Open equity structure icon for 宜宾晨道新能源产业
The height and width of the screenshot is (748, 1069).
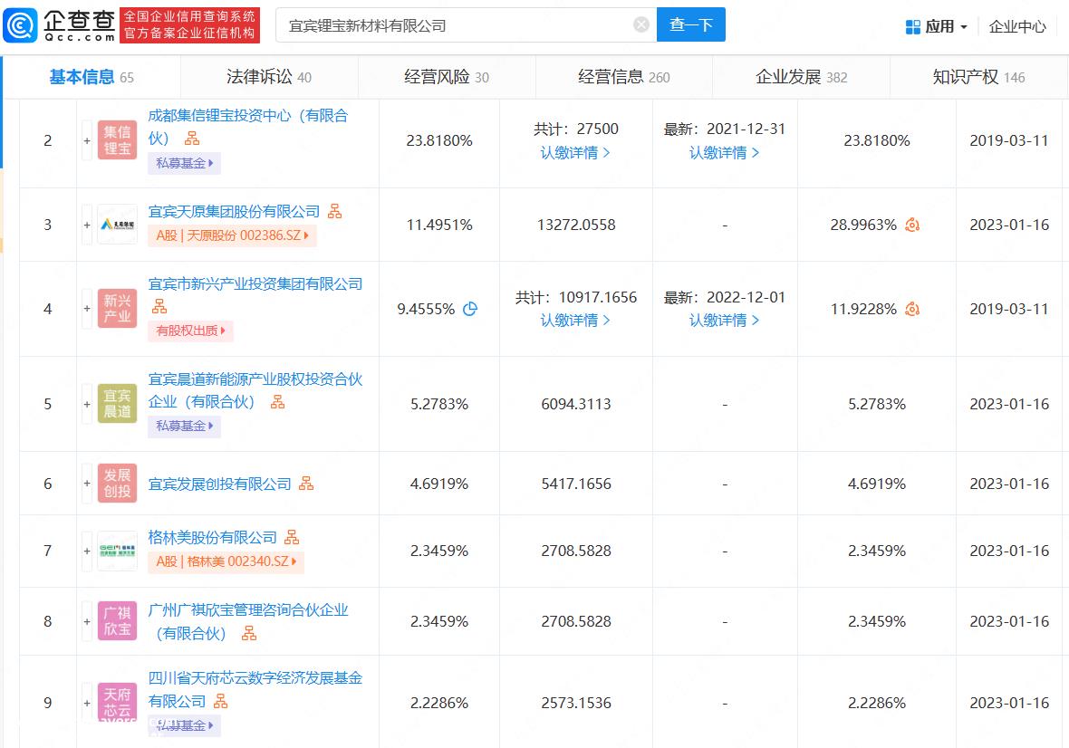pyautogui.click(x=277, y=402)
